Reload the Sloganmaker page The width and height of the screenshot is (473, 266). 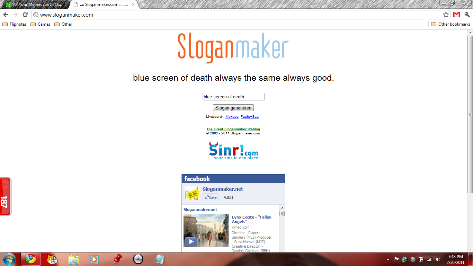pos(25,15)
